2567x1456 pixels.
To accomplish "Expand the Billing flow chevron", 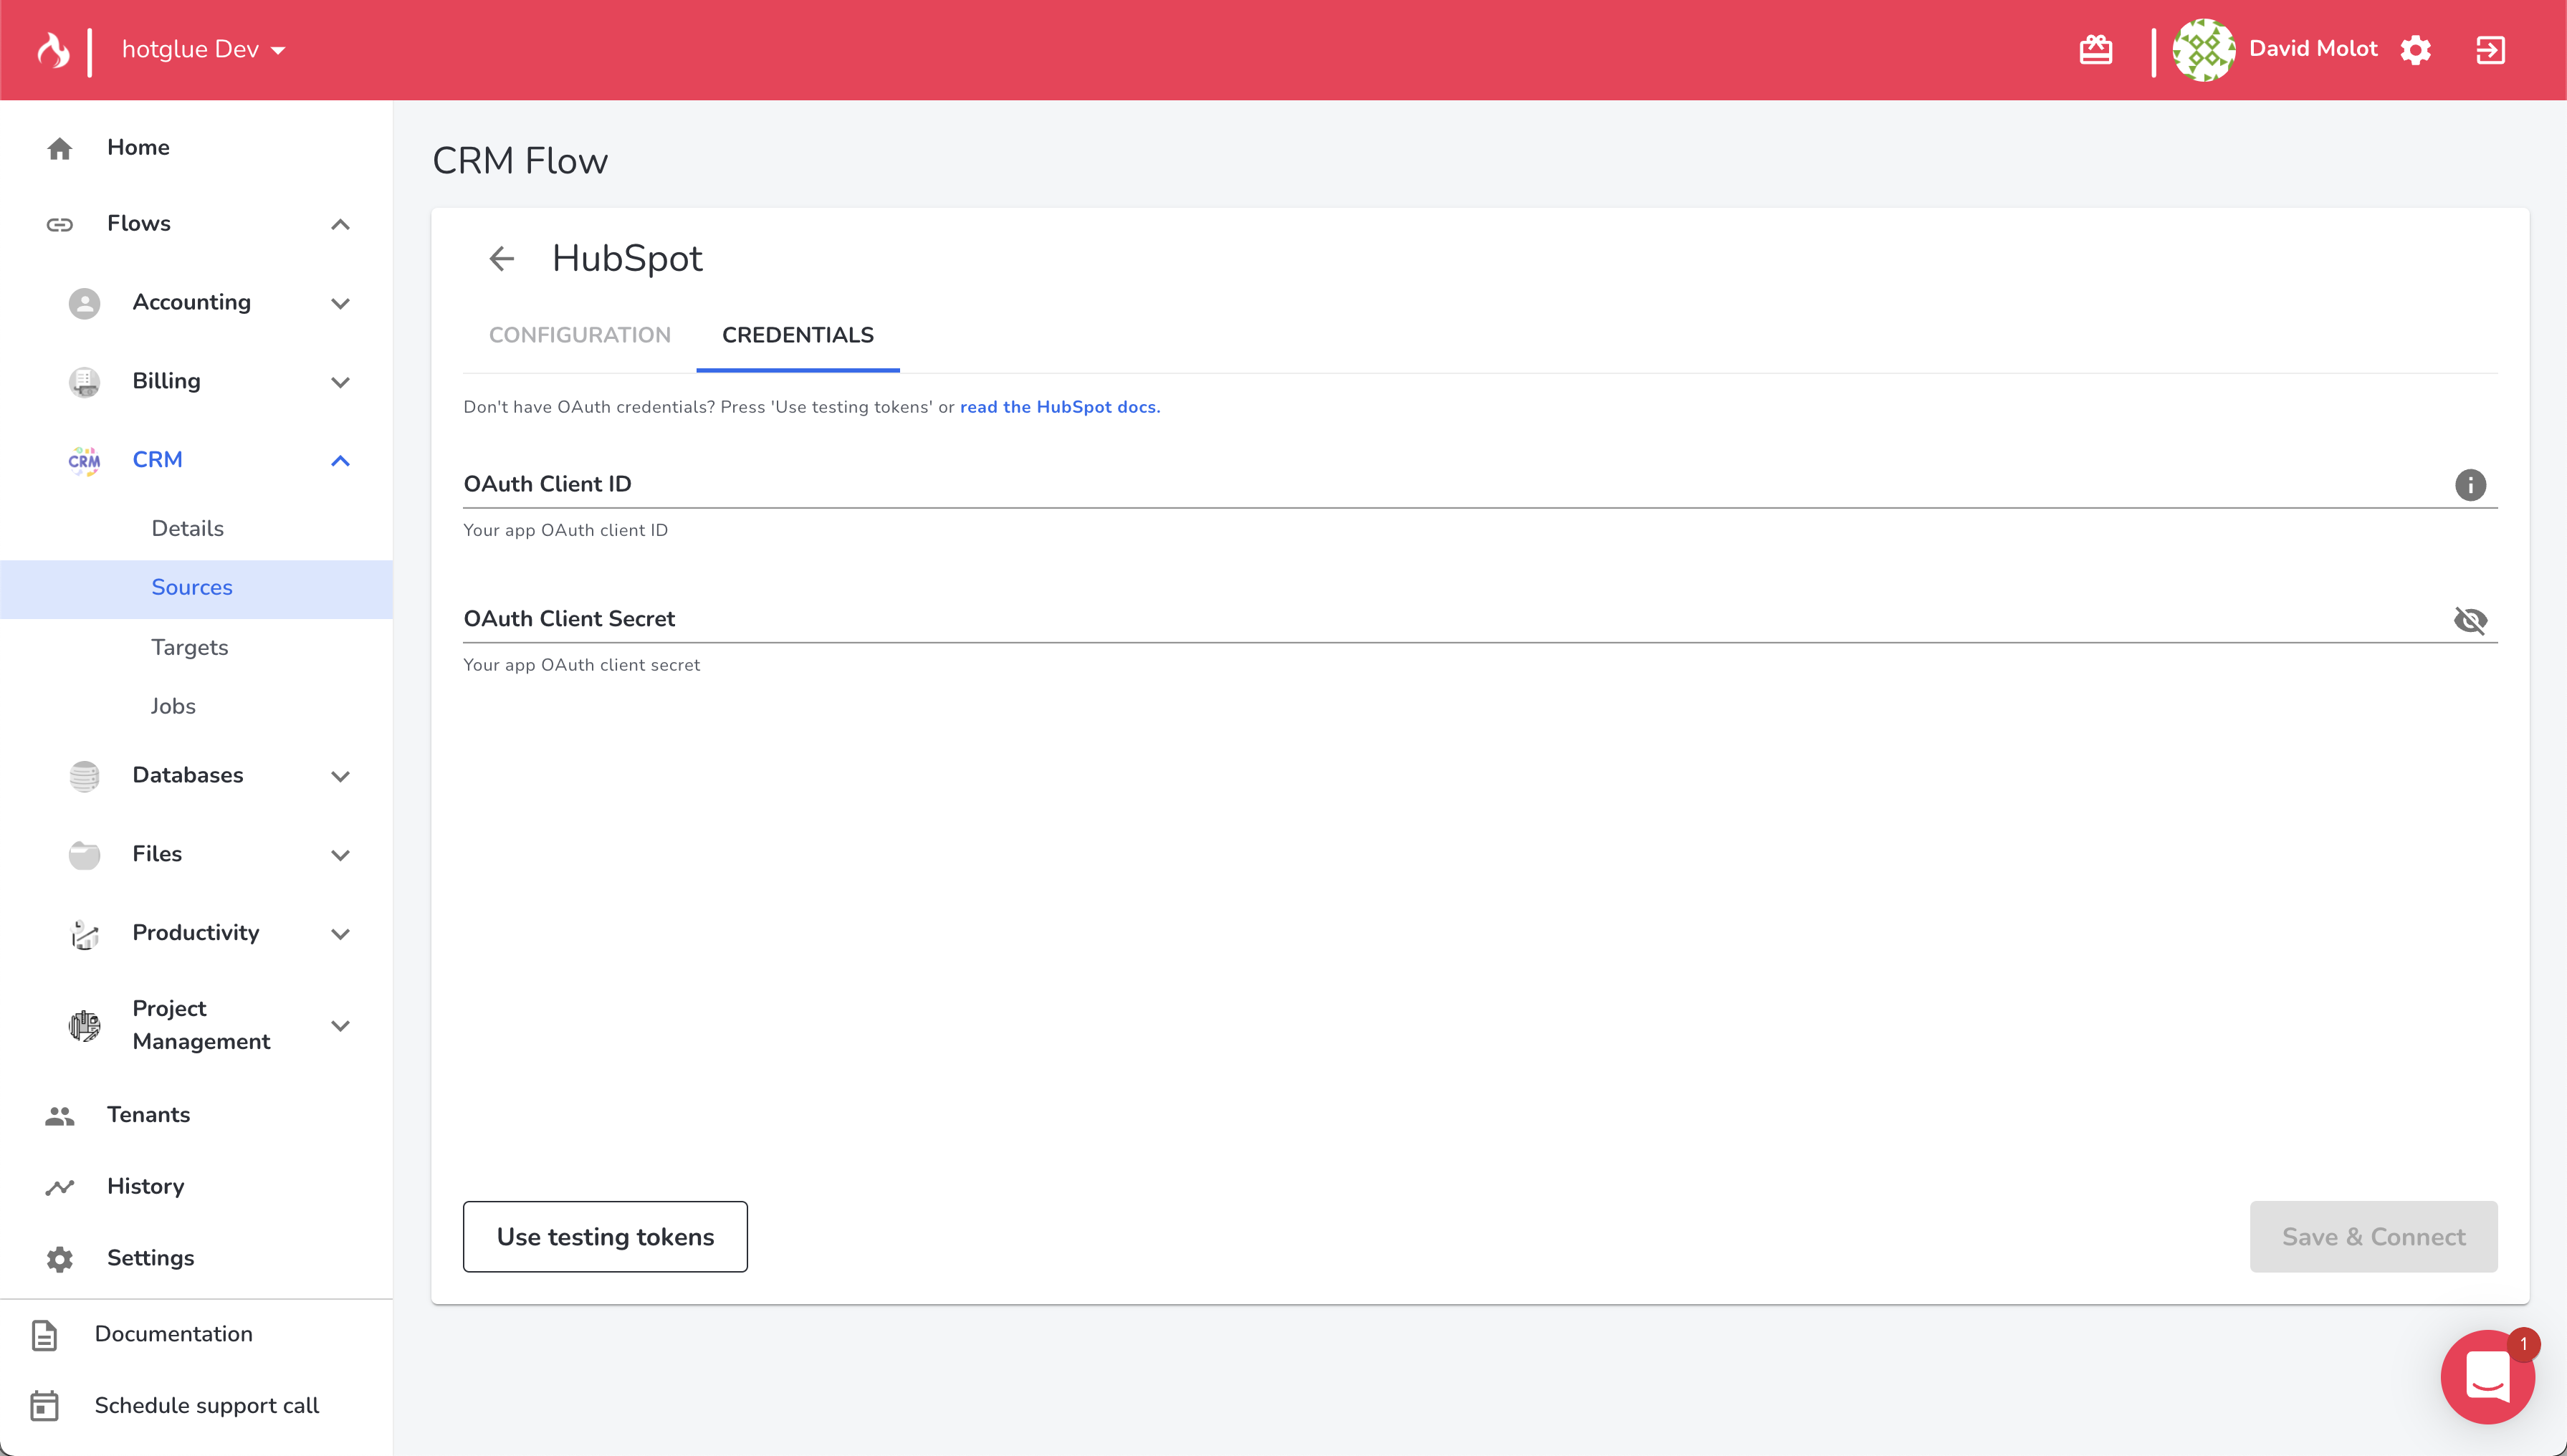I will coord(340,382).
